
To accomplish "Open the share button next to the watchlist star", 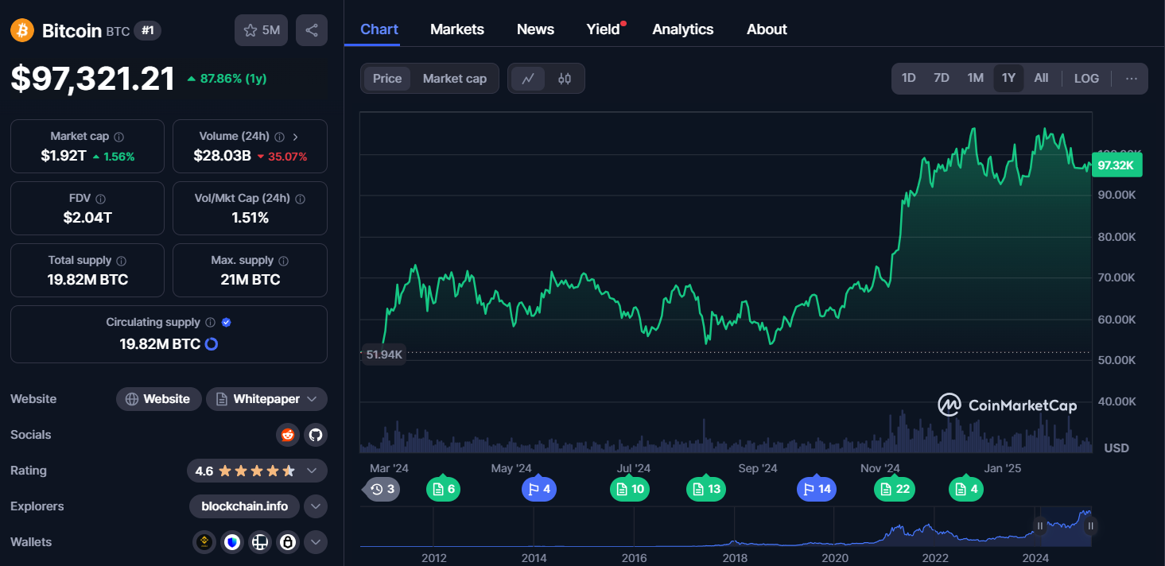I will point(312,30).
